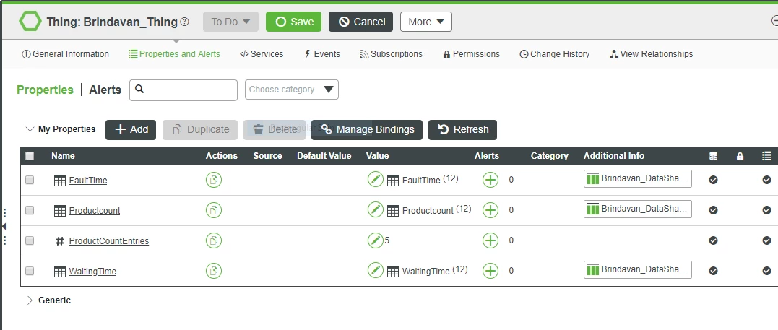Image resolution: width=778 pixels, height=330 pixels.
Task: Edit WaitingTime value with pencil icon
Action: point(376,271)
